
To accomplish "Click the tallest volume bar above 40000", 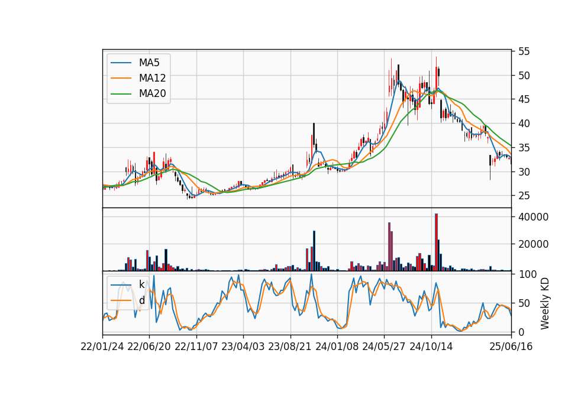I will 437,242.
